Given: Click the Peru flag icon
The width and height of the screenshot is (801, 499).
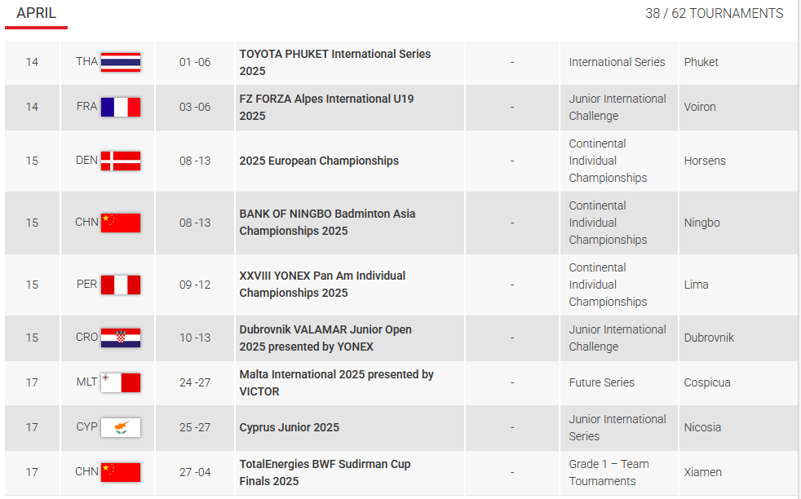Looking at the screenshot, I should point(121,285).
